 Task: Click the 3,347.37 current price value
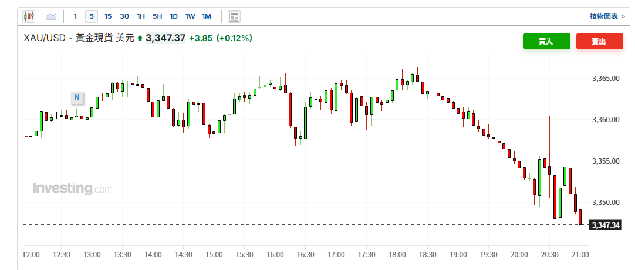pyautogui.click(x=165, y=38)
